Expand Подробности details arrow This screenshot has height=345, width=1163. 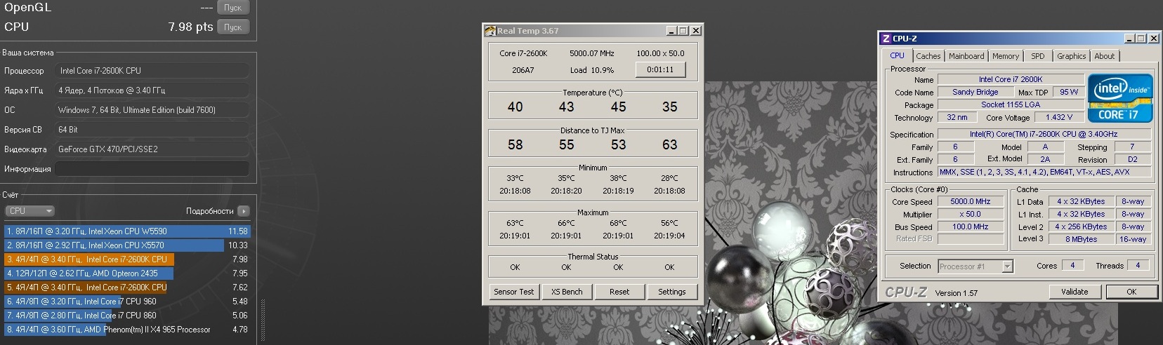point(243,211)
